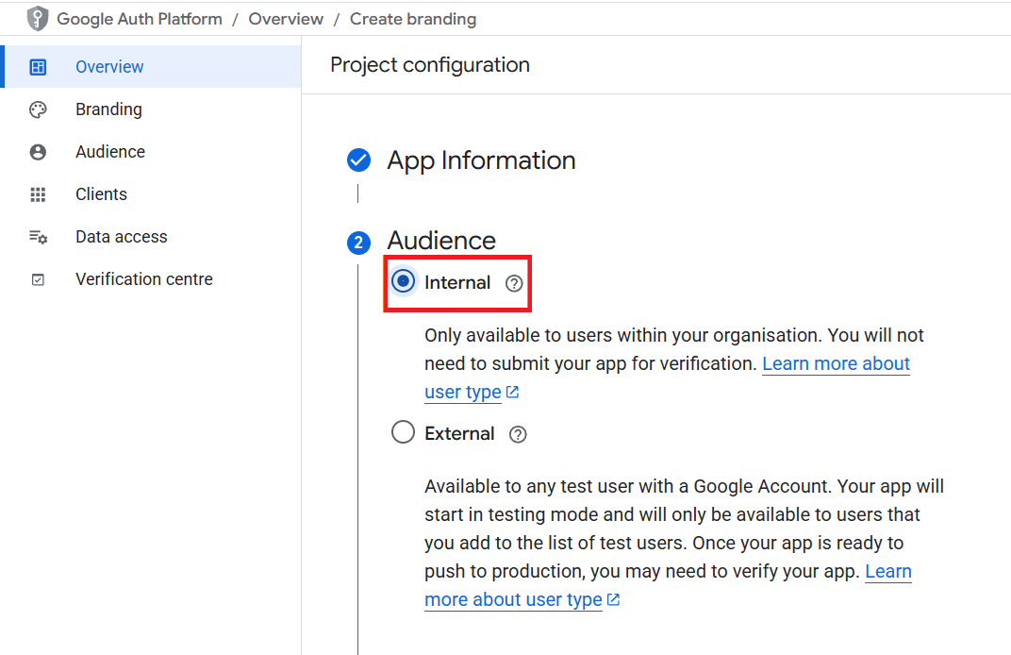Click the Google Auth Platform shield icon

click(38, 19)
